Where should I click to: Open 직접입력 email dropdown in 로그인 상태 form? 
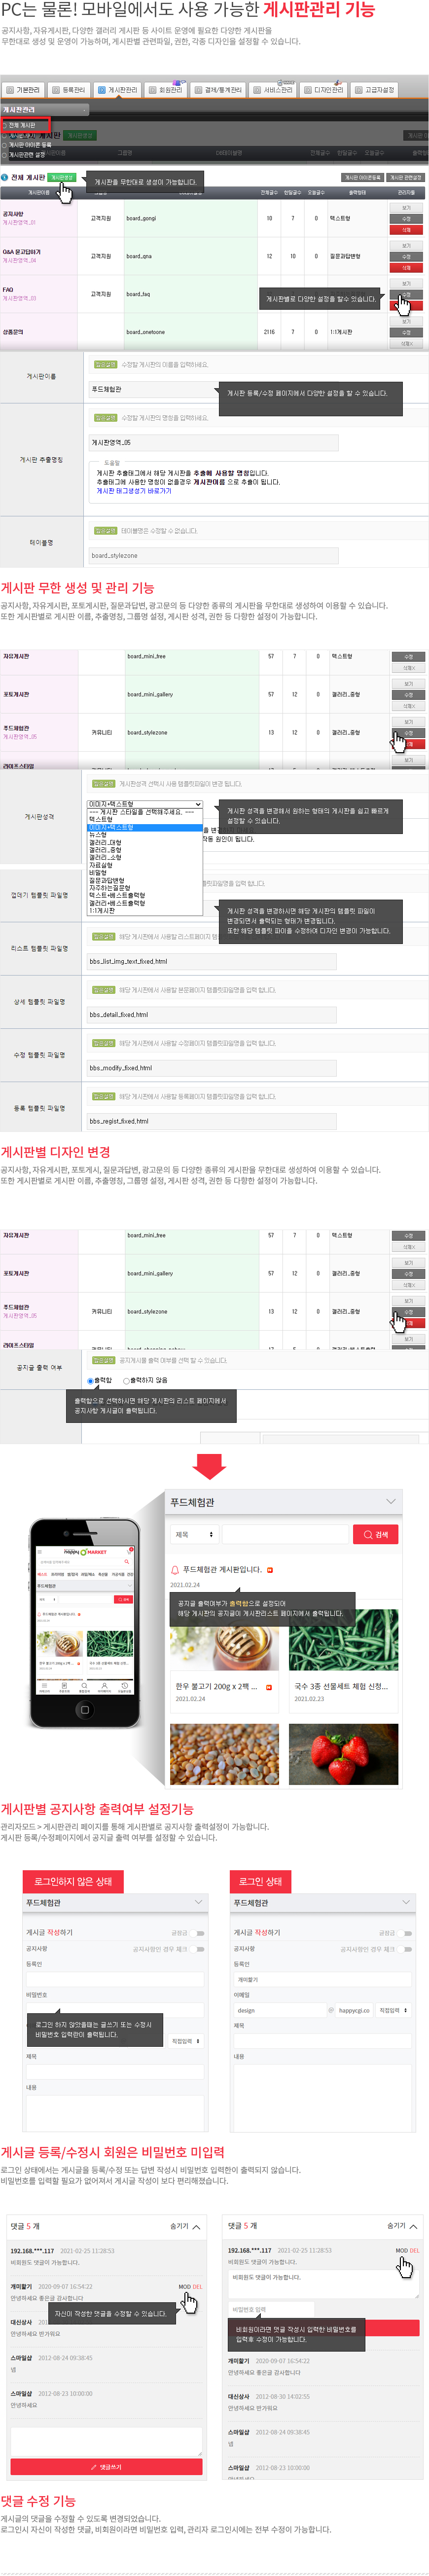click(x=393, y=2010)
